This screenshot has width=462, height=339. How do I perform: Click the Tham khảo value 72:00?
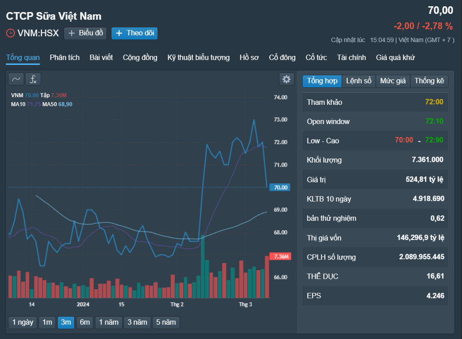434,102
